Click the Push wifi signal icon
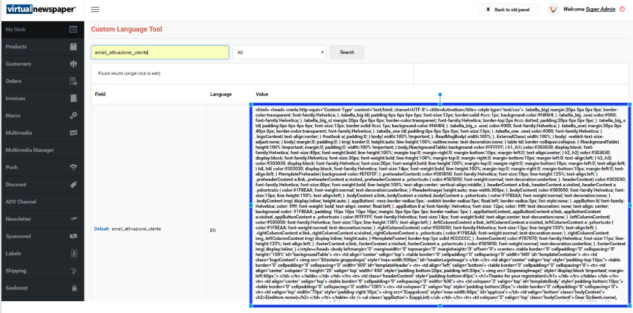Viewport: 633px width, 313px height. 73,167
